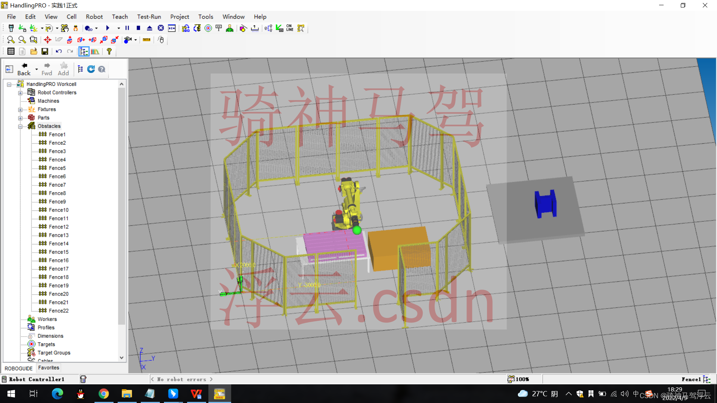The image size is (717, 403).
Task: Show previous robot error message arrow
Action: [152, 379]
